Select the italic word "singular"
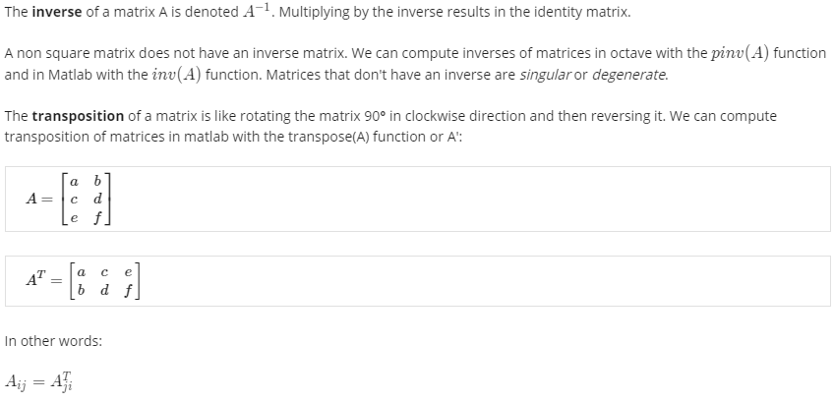834x402 pixels. click(x=545, y=75)
